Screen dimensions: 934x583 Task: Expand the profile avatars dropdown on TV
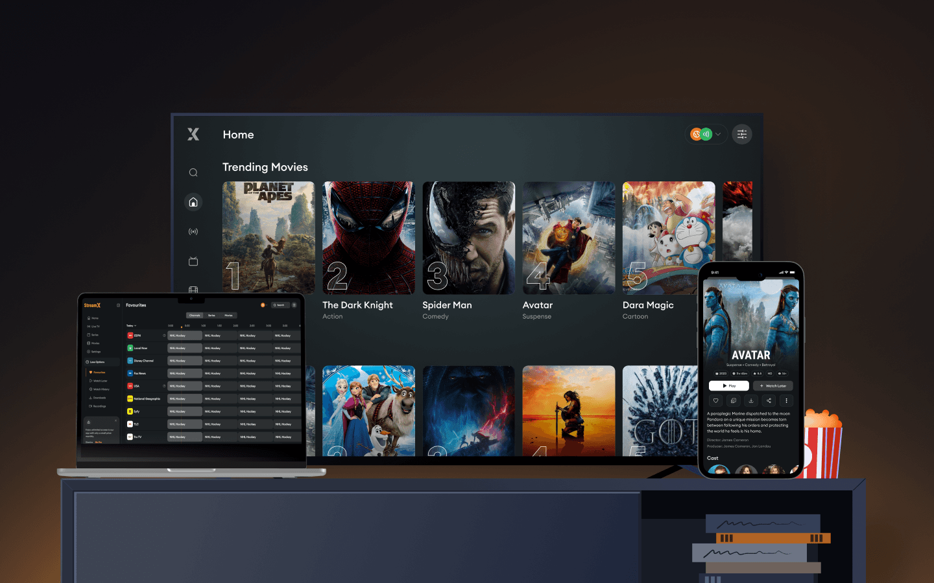706,134
